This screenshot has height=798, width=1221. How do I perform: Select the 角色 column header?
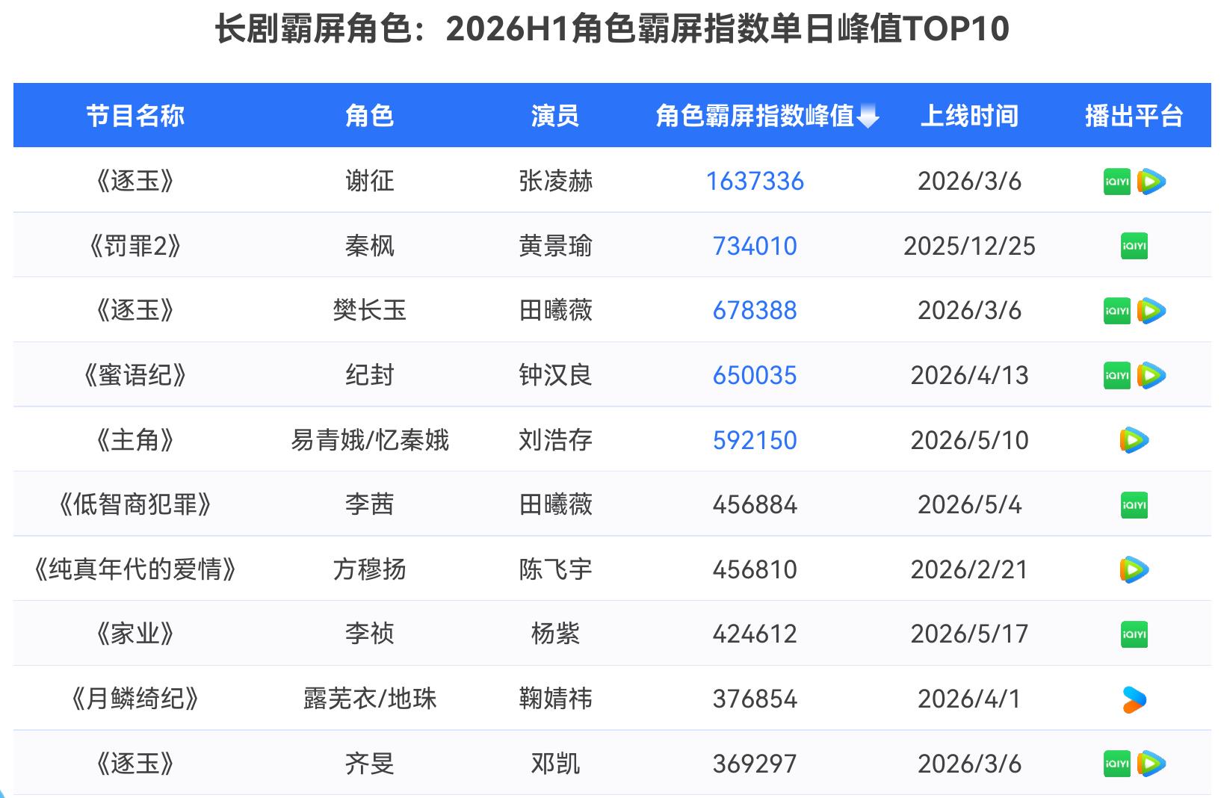point(369,116)
